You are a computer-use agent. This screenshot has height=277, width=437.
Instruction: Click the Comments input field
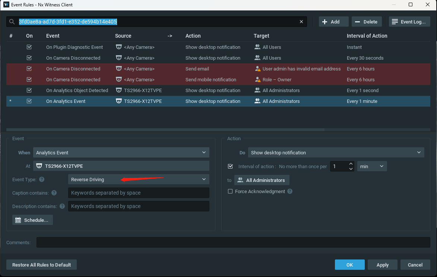pyautogui.click(x=233, y=242)
